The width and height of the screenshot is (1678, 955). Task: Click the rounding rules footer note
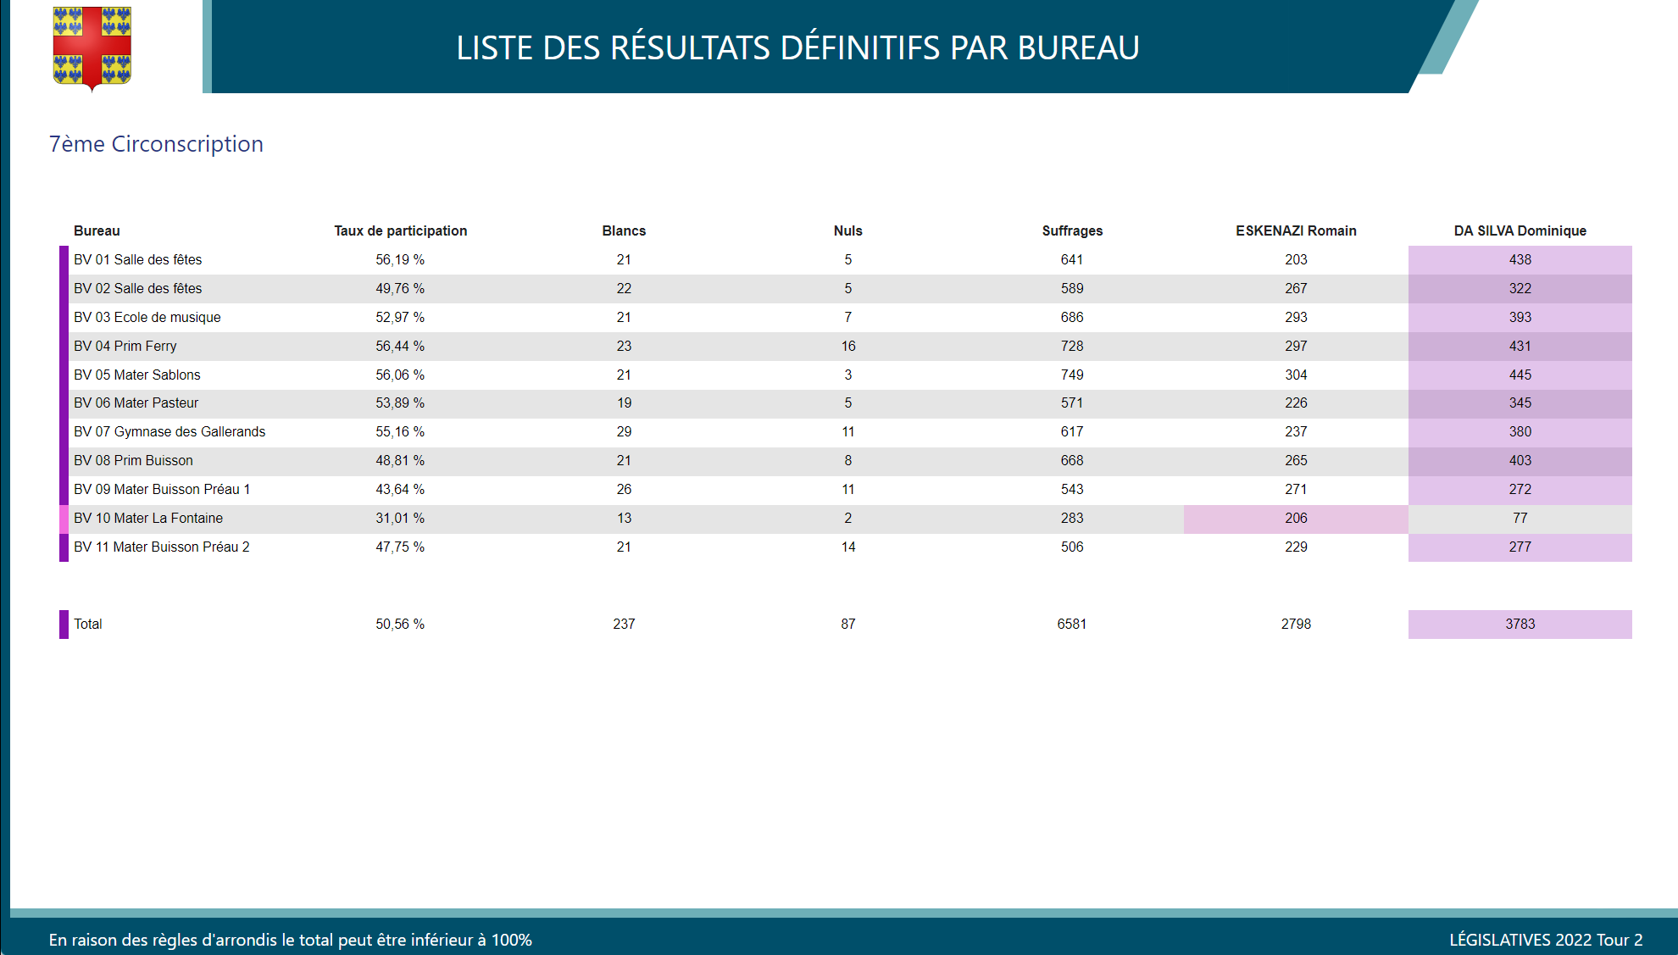pos(290,940)
